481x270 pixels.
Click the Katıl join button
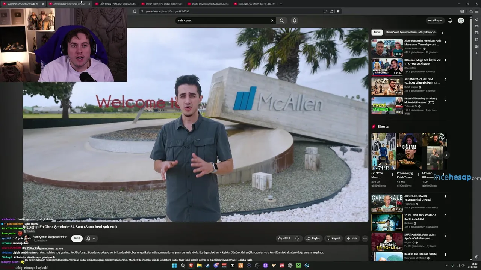pyautogui.click(x=77, y=238)
